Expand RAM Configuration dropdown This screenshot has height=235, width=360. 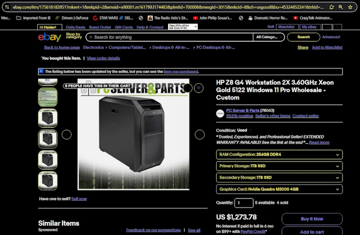(279, 154)
